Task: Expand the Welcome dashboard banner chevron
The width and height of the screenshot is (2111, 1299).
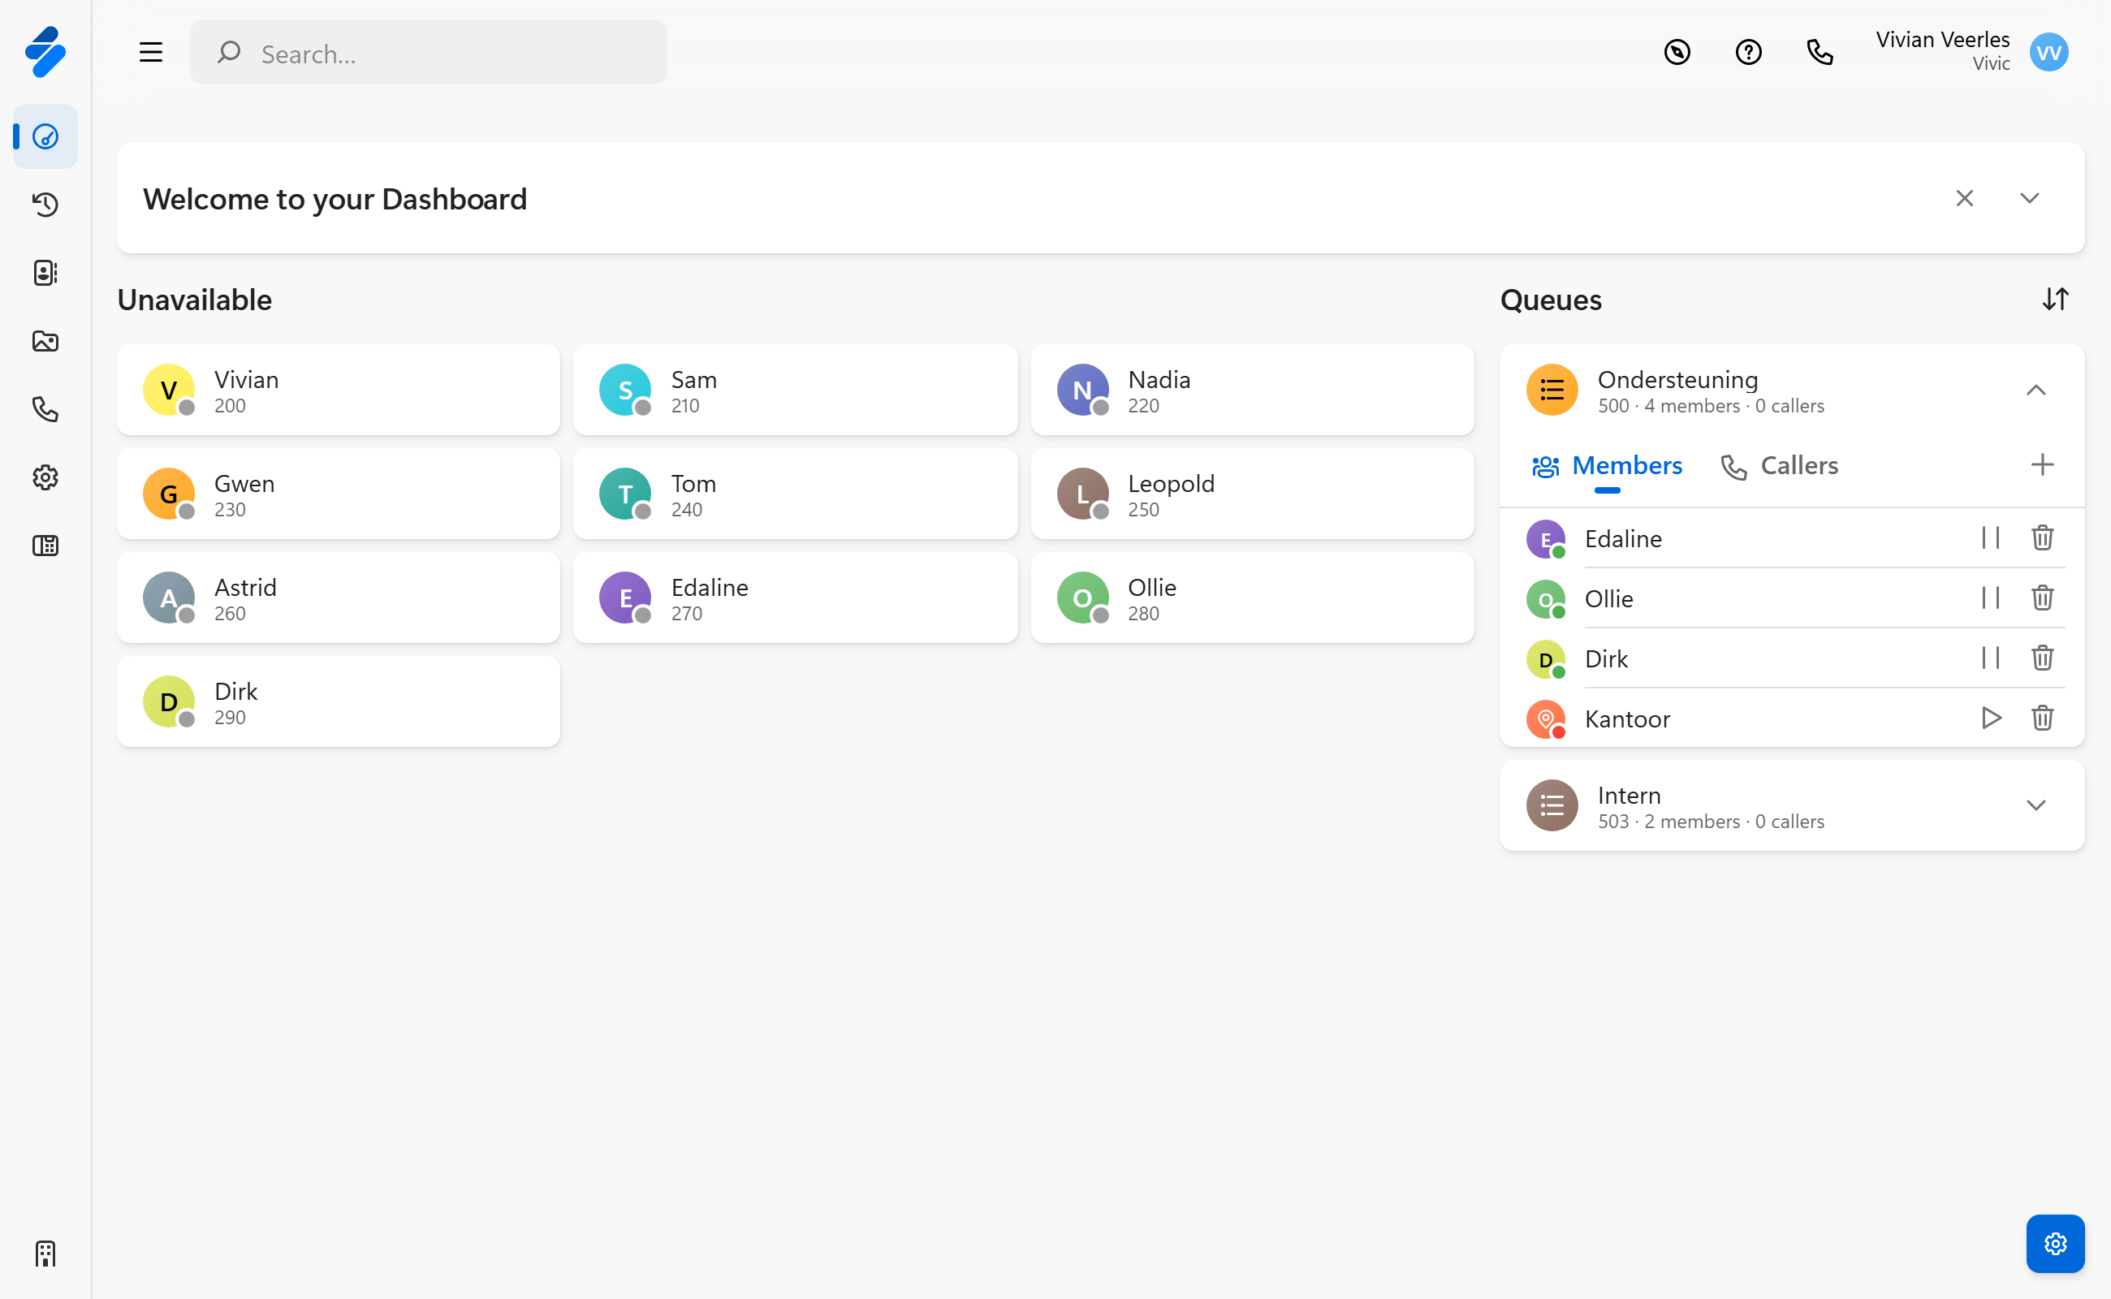Action: [x=2028, y=198]
